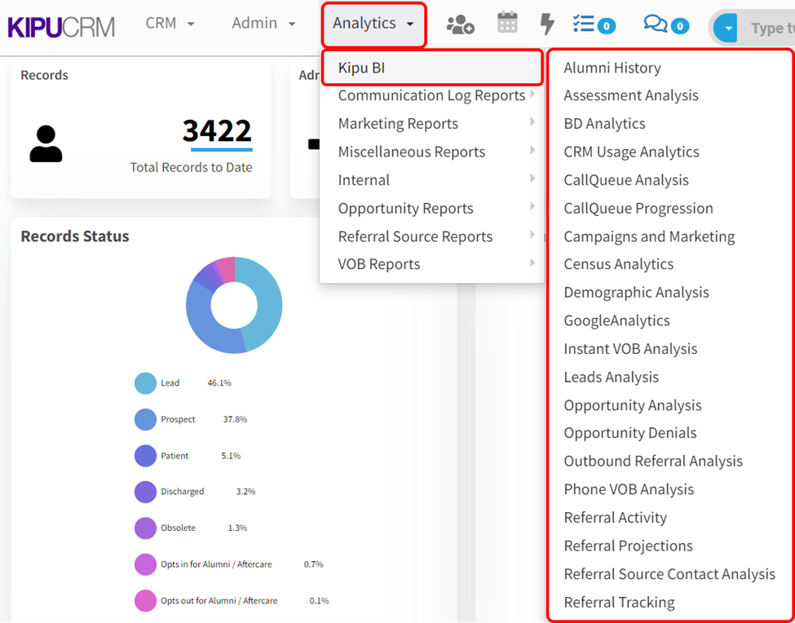
Task: Click the KIPU CRM logo
Action: (61, 26)
